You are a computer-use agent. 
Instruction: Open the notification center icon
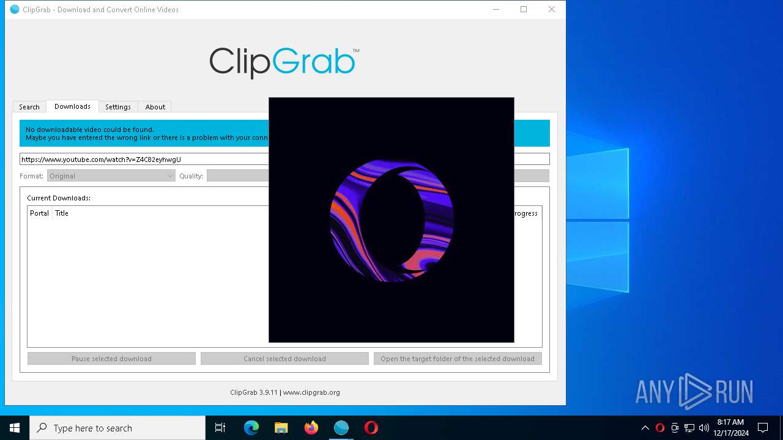[763, 428]
